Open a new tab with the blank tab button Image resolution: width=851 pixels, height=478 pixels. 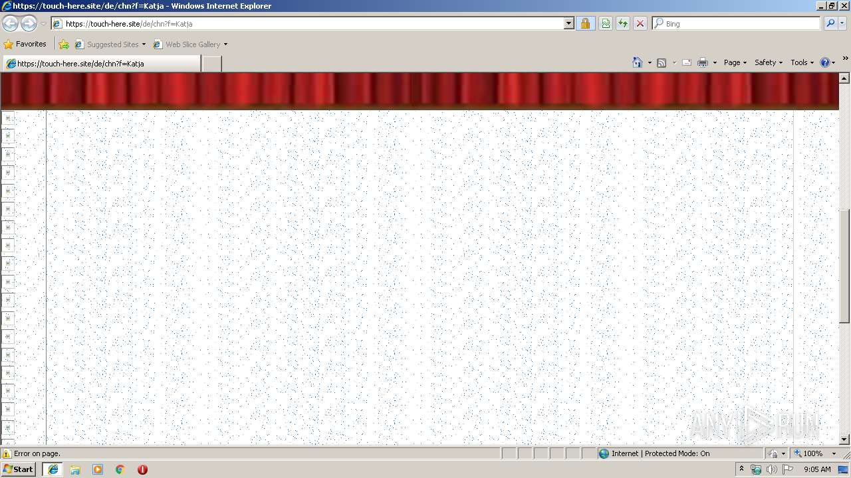(x=211, y=64)
